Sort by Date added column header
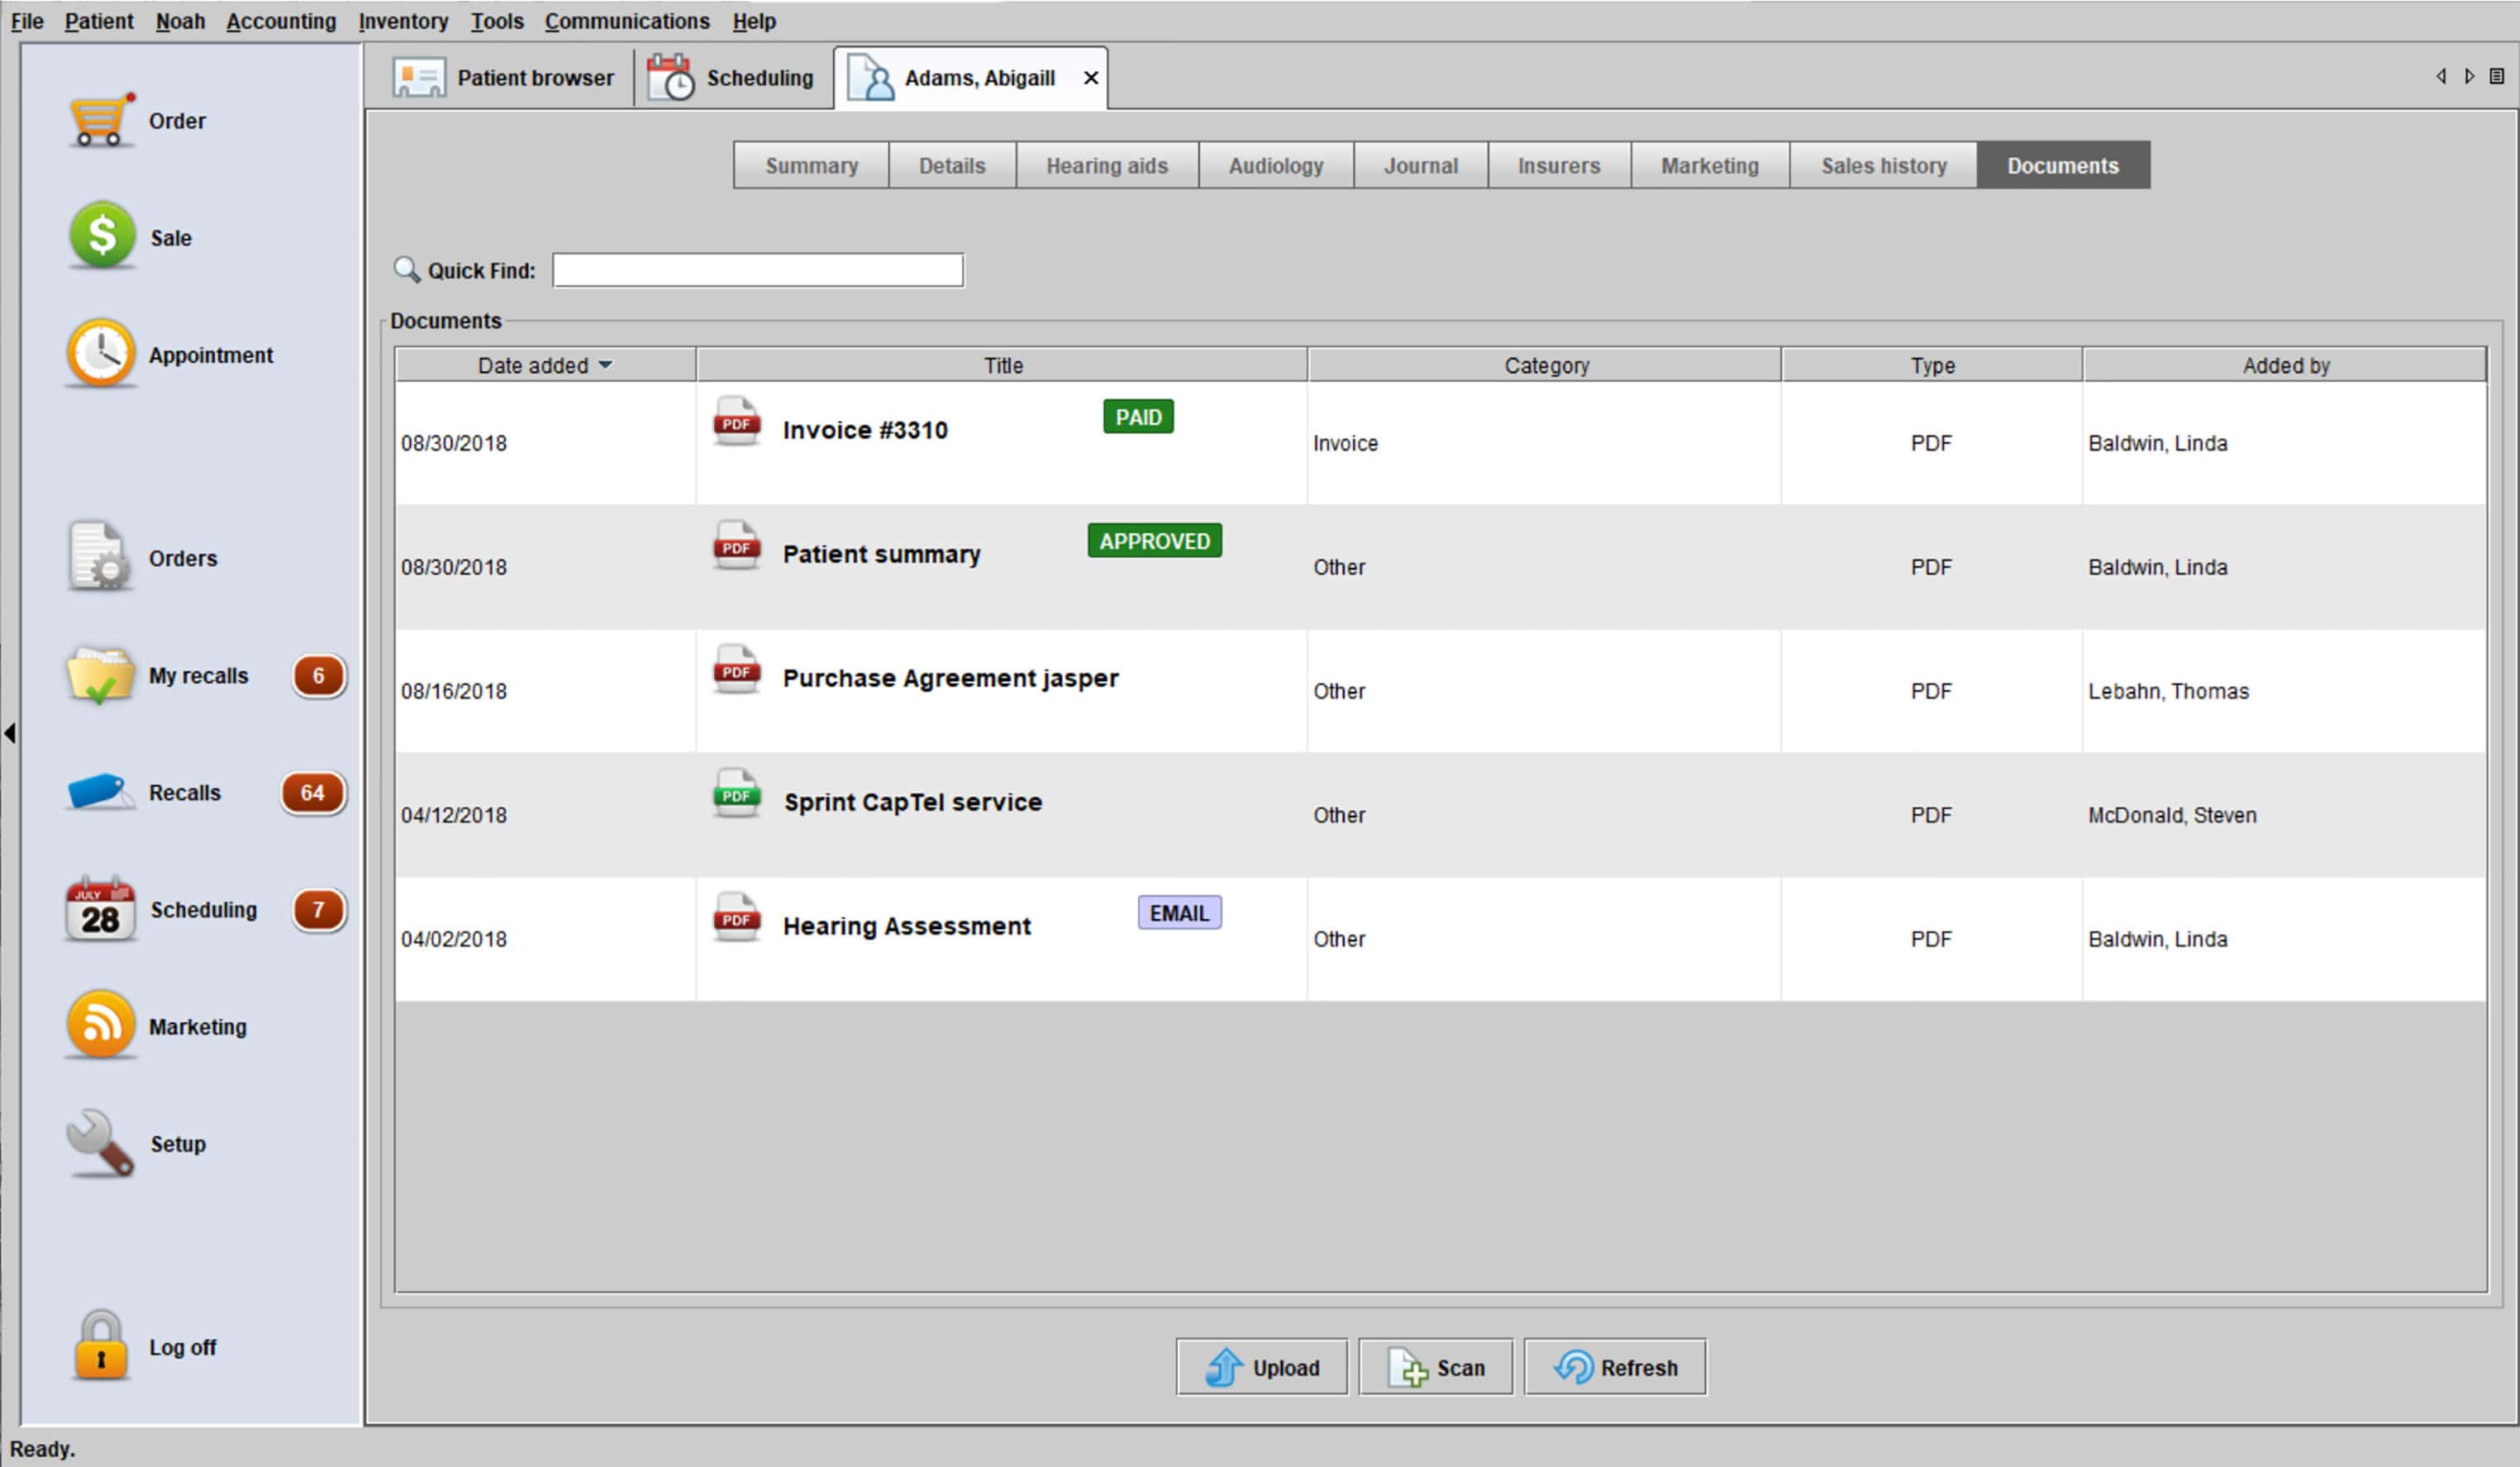Viewport: 2520px width, 1467px height. [x=545, y=365]
